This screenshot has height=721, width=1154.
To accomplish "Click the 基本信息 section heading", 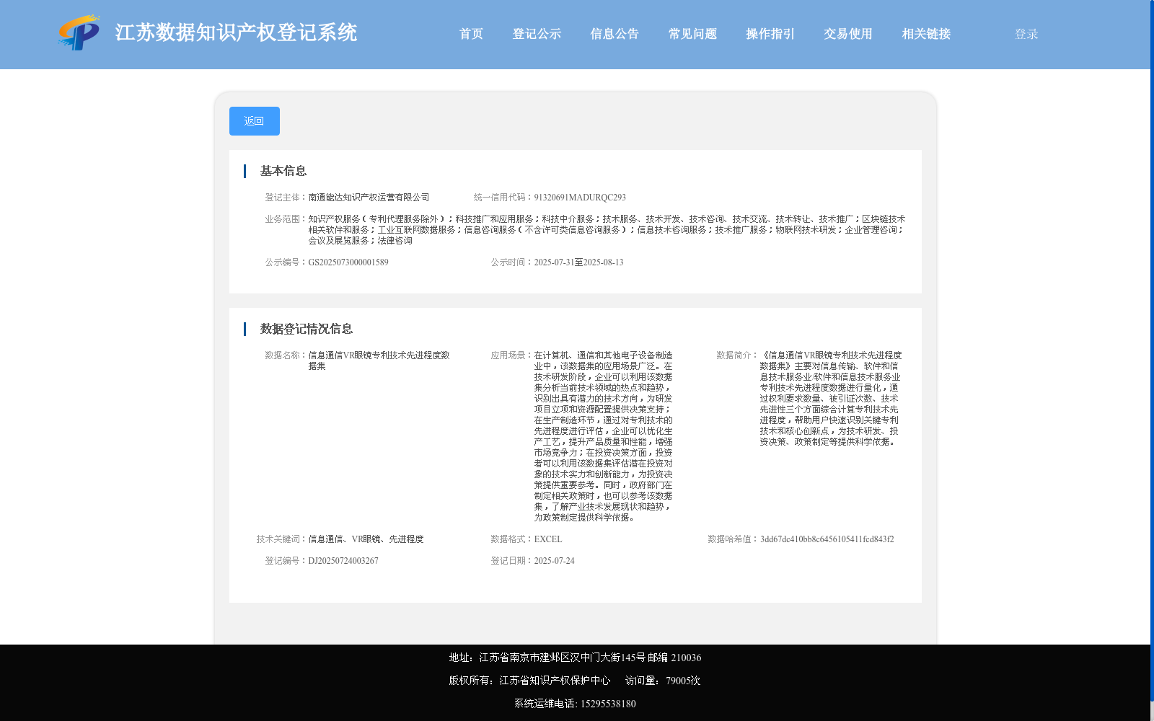I will [283, 171].
